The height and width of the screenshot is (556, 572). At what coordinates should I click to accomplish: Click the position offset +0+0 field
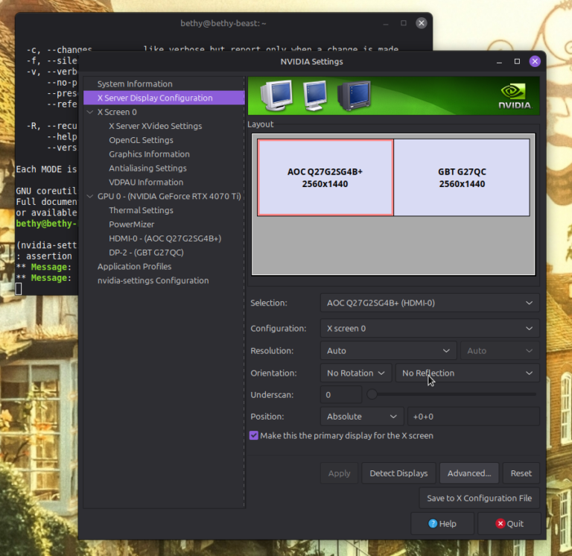pos(473,416)
